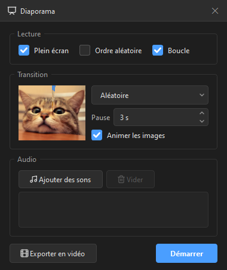Click the empty audio list box

click(x=113, y=210)
